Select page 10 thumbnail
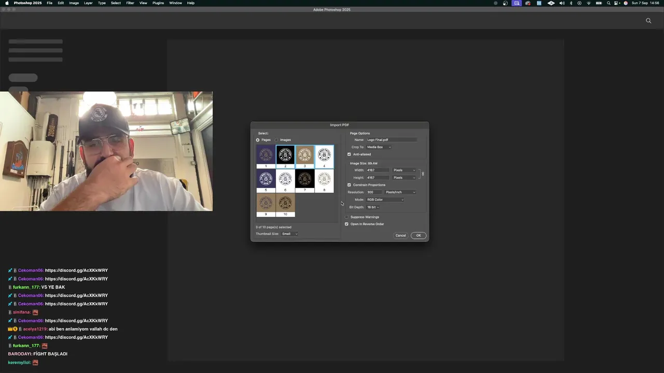This screenshot has height=373, width=664. coord(285,205)
